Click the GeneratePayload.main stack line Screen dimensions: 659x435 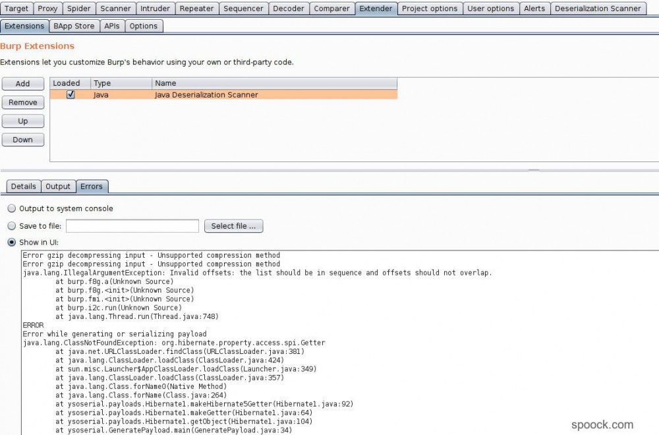pyautogui.click(x=173, y=430)
